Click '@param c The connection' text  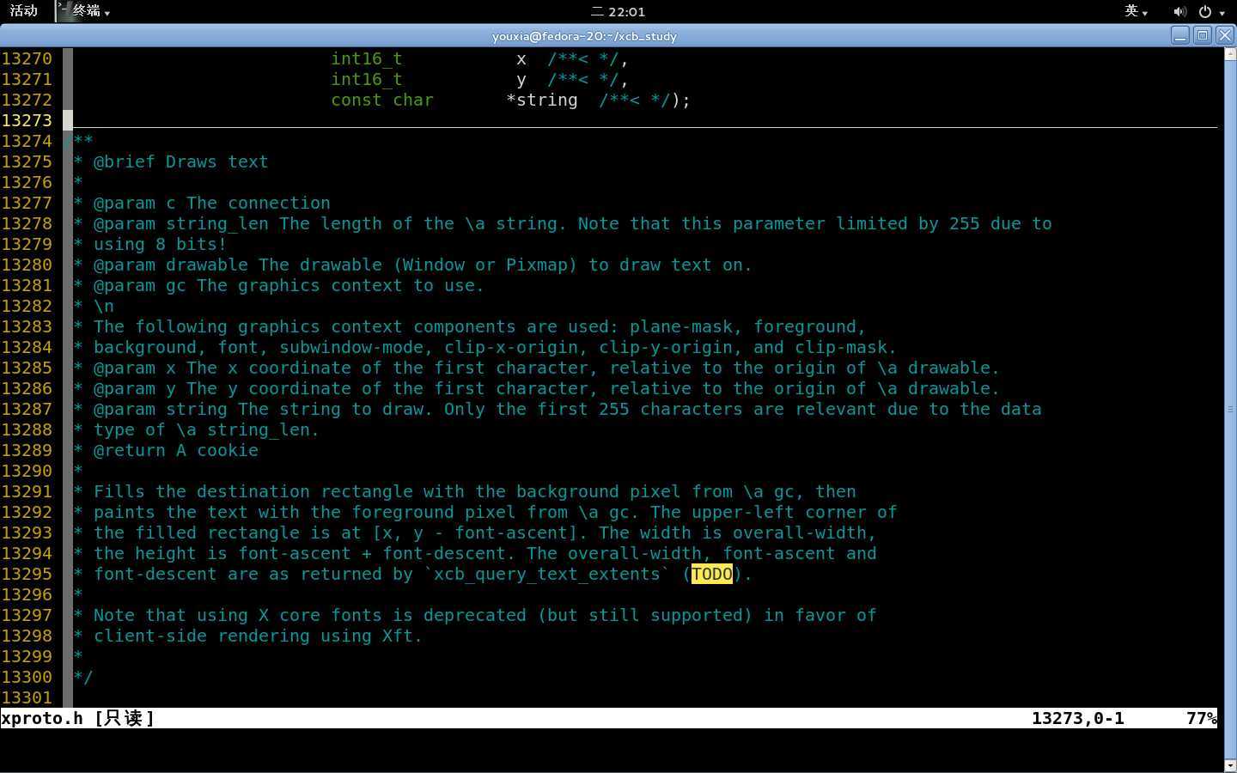[x=211, y=203]
